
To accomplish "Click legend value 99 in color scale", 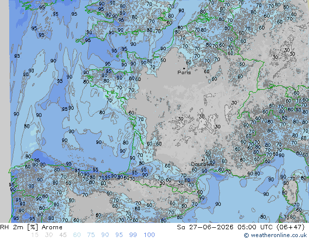I will pyautogui.click(x=133, y=235).
